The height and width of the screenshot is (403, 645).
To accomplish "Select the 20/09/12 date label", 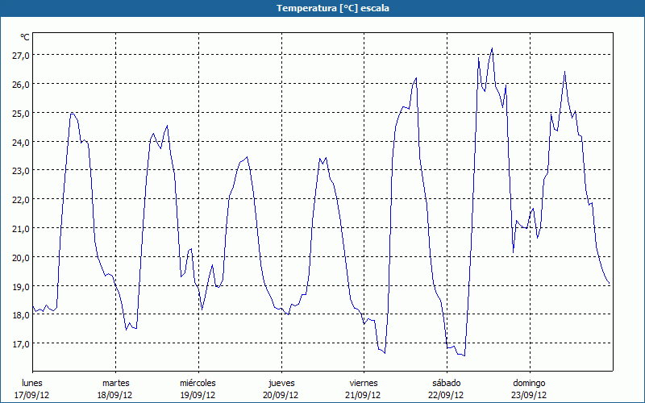I will click(281, 395).
